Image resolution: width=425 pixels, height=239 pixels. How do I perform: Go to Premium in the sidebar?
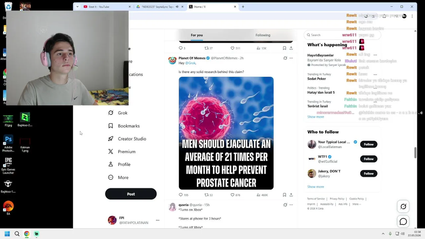(x=122, y=152)
